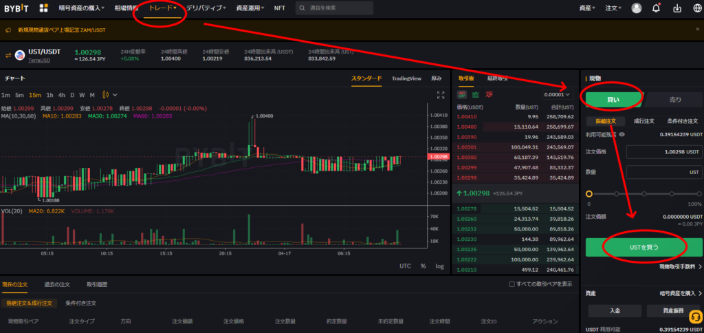
Task: Click the UST coin logo
Action: (x=20, y=55)
